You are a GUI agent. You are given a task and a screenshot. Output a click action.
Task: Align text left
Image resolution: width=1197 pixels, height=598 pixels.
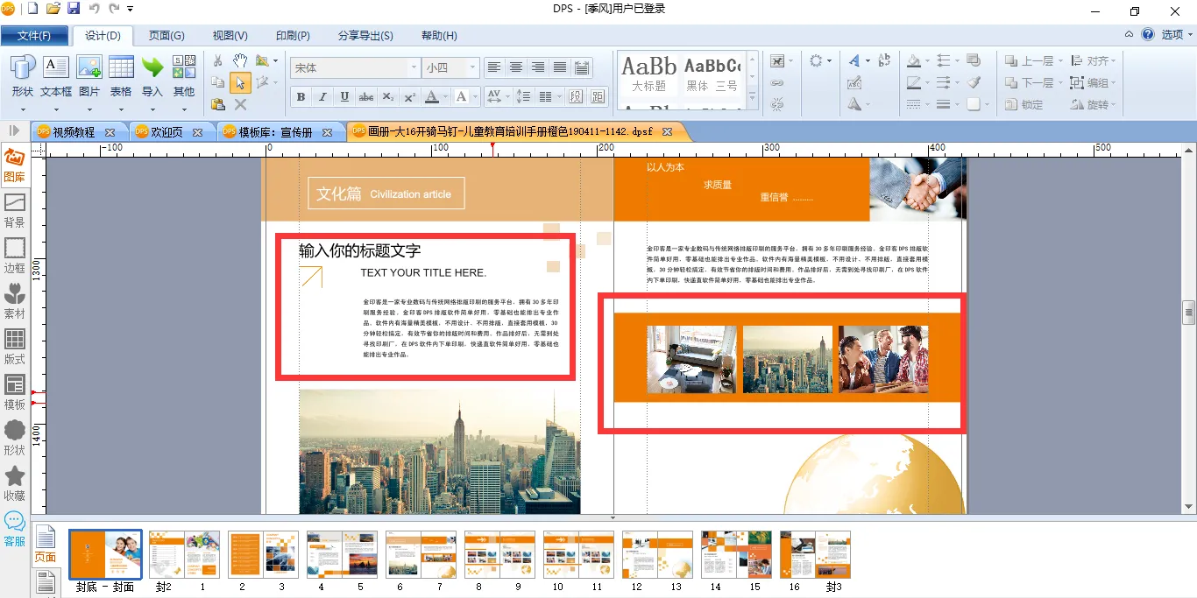tap(494, 67)
